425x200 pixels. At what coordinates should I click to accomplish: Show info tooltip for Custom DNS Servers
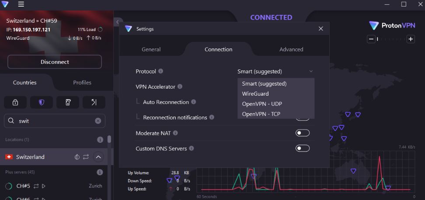click(192, 148)
